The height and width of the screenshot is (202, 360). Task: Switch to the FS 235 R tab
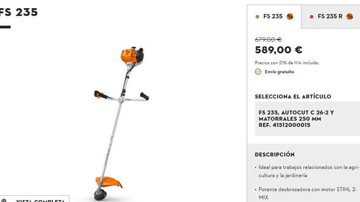pos(331,16)
